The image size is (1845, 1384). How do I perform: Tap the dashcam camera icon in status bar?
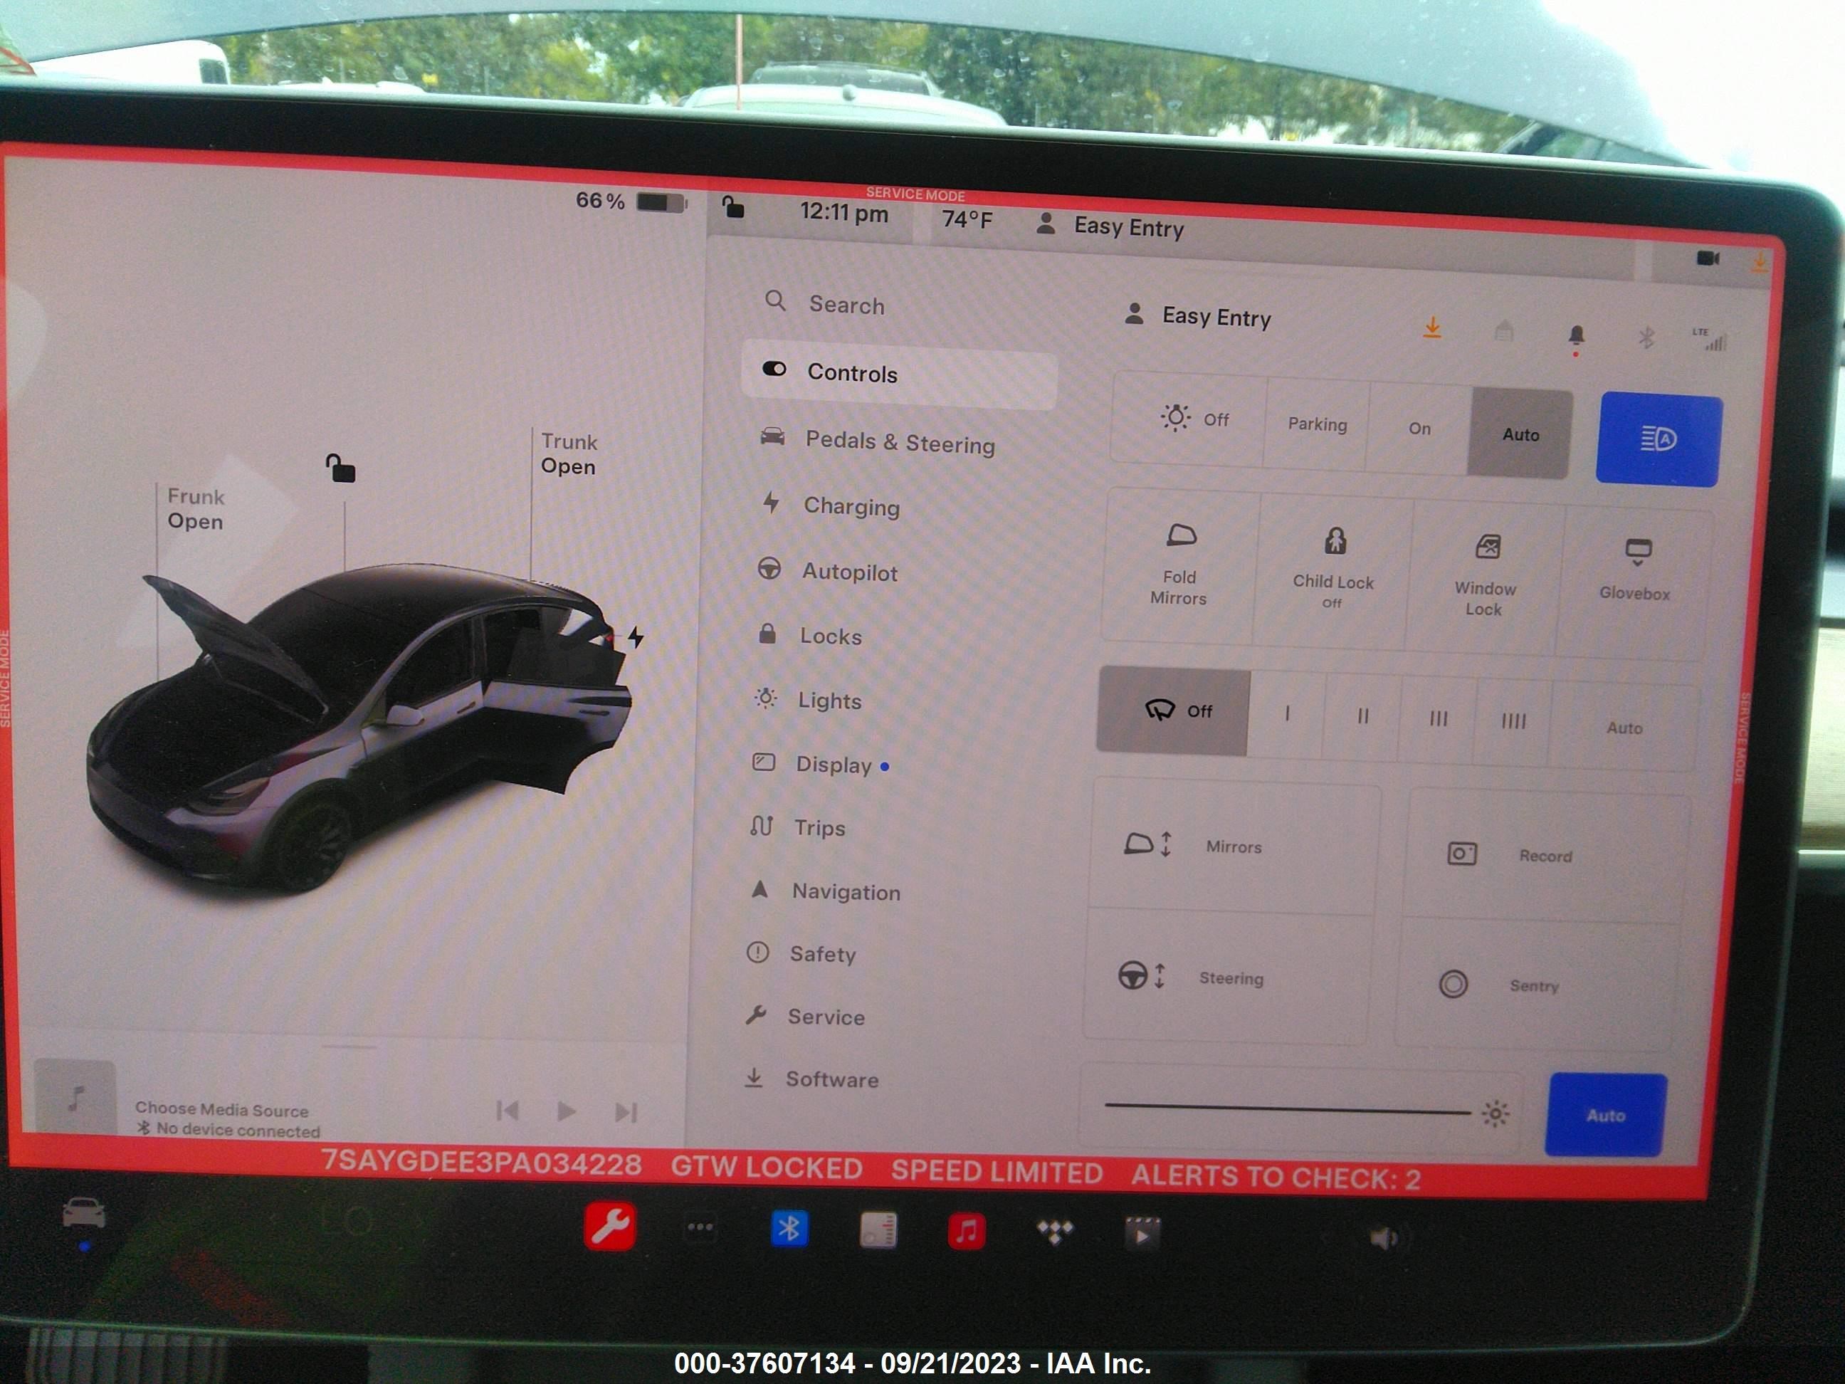(1708, 258)
